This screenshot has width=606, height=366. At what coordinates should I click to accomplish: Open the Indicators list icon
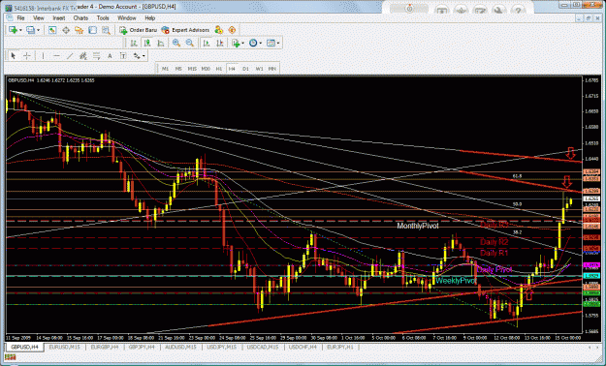pyautogui.click(x=236, y=44)
